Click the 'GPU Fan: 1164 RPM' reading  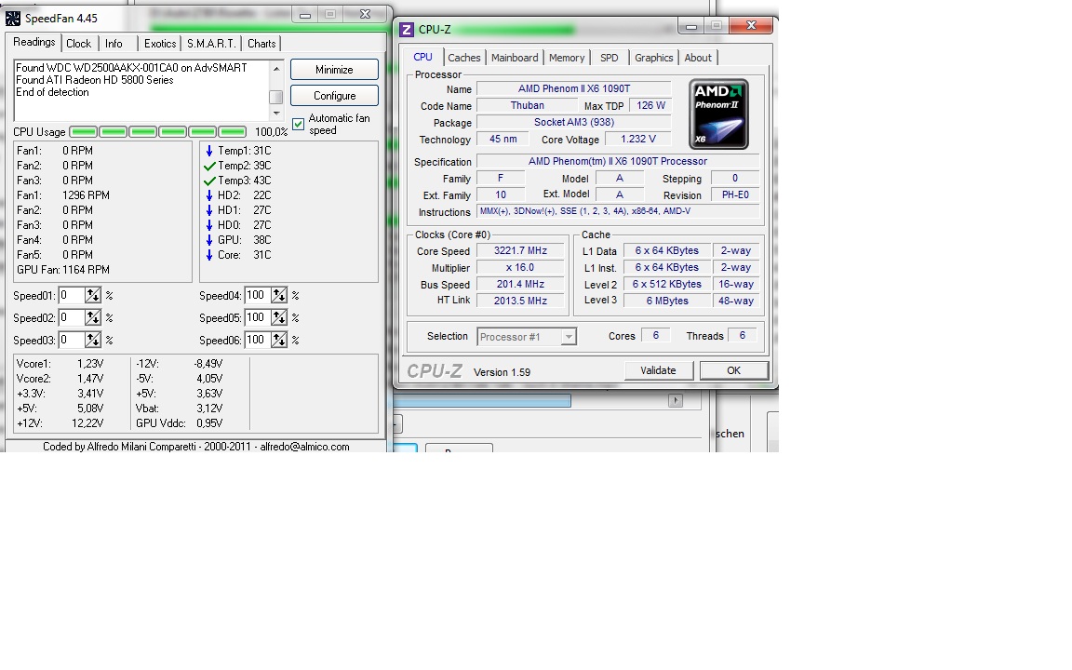pyautogui.click(x=63, y=270)
